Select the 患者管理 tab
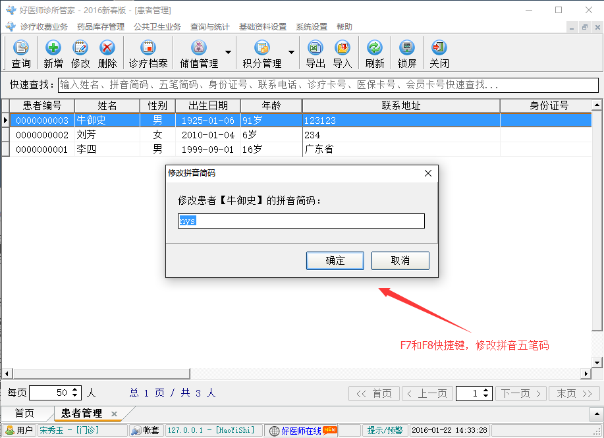This screenshot has width=604, height=438. pos(82,414)
